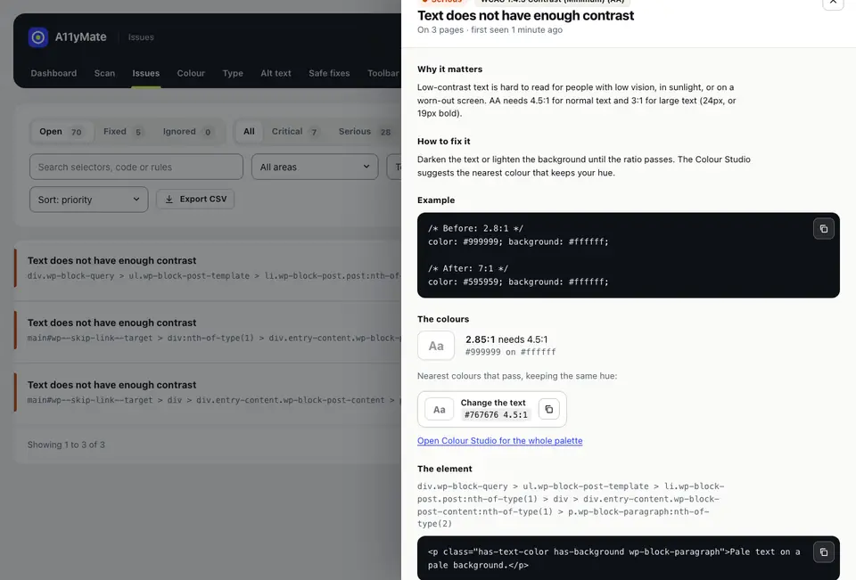The width and height of the screenshot is (856, 580).
Task: Open the Colour tab
Action: [191, 73]
